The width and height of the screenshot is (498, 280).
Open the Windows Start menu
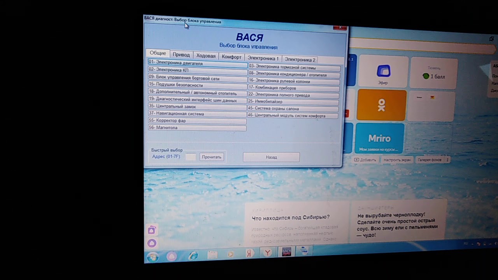[153, 257]
